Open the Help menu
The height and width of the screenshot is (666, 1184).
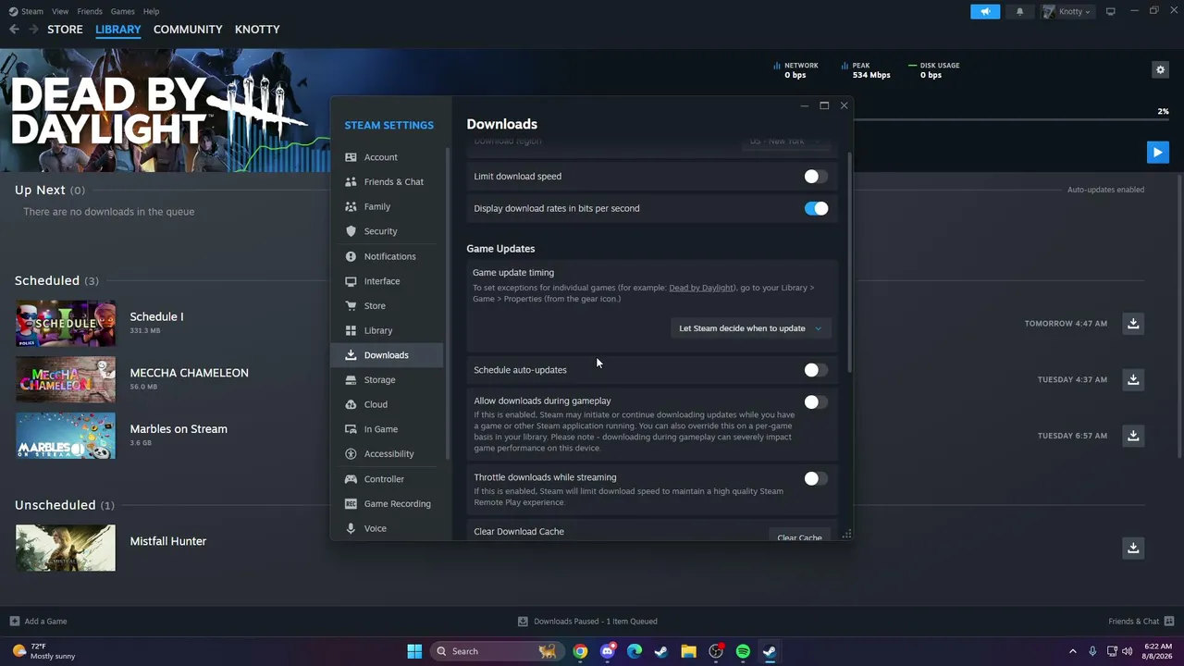(x=152, y=11)
